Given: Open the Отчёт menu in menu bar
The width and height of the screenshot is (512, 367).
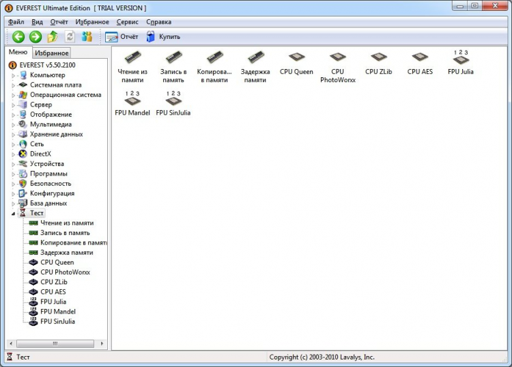Looking at the screenshot, I should tap(59, 22).
